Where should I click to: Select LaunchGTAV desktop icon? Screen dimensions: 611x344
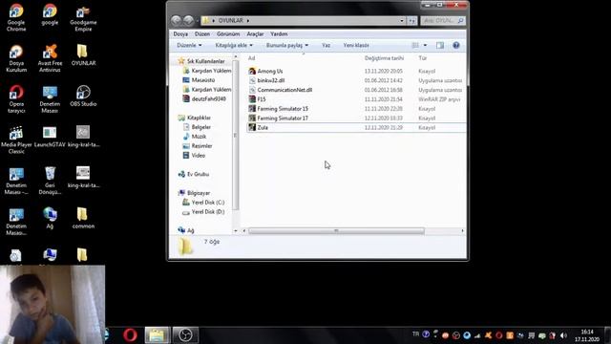[x=50, y=137]
